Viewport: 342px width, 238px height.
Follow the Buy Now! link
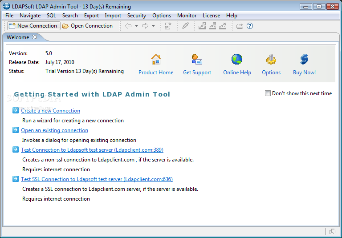coord(304,73)
